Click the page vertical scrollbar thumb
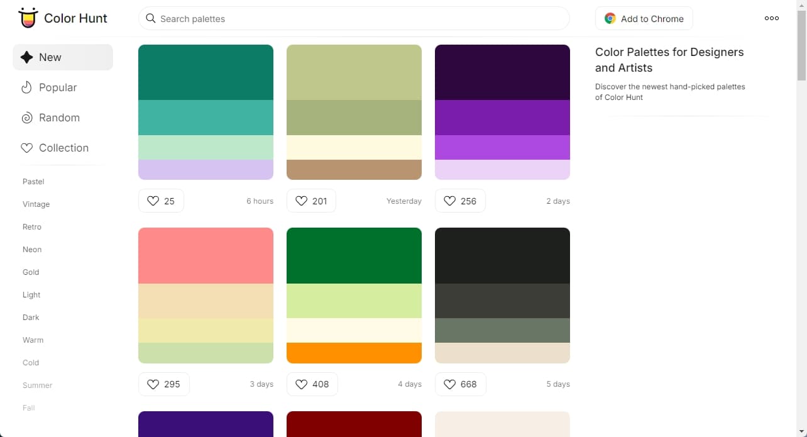This screenshot has height=437, width=807. click(x=801, y=45)
